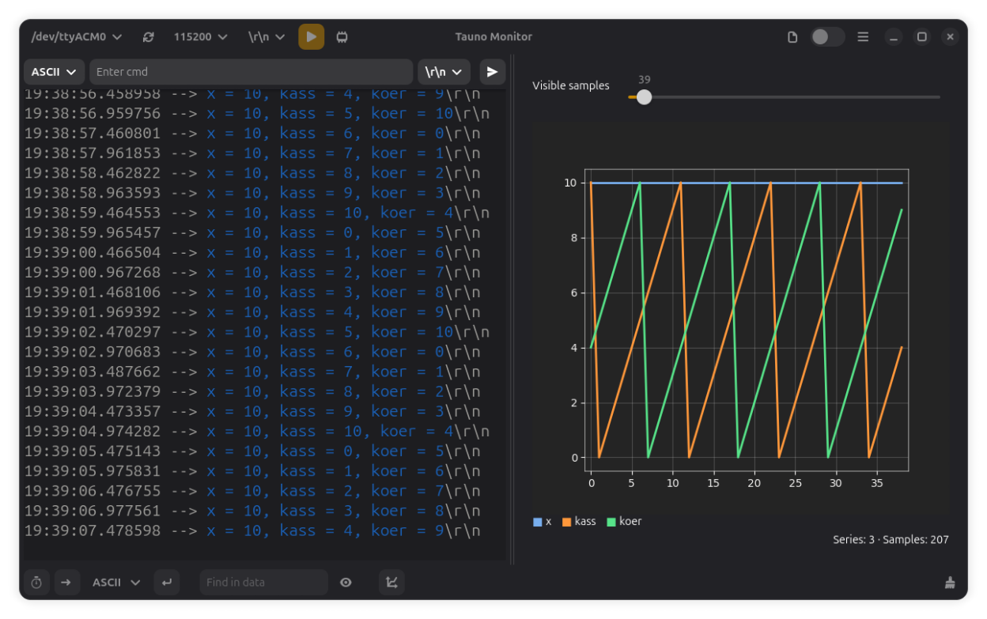This screenshot has width=987, height=619.
Task: Click the green koer legend swatch
Action: (611, 522)
